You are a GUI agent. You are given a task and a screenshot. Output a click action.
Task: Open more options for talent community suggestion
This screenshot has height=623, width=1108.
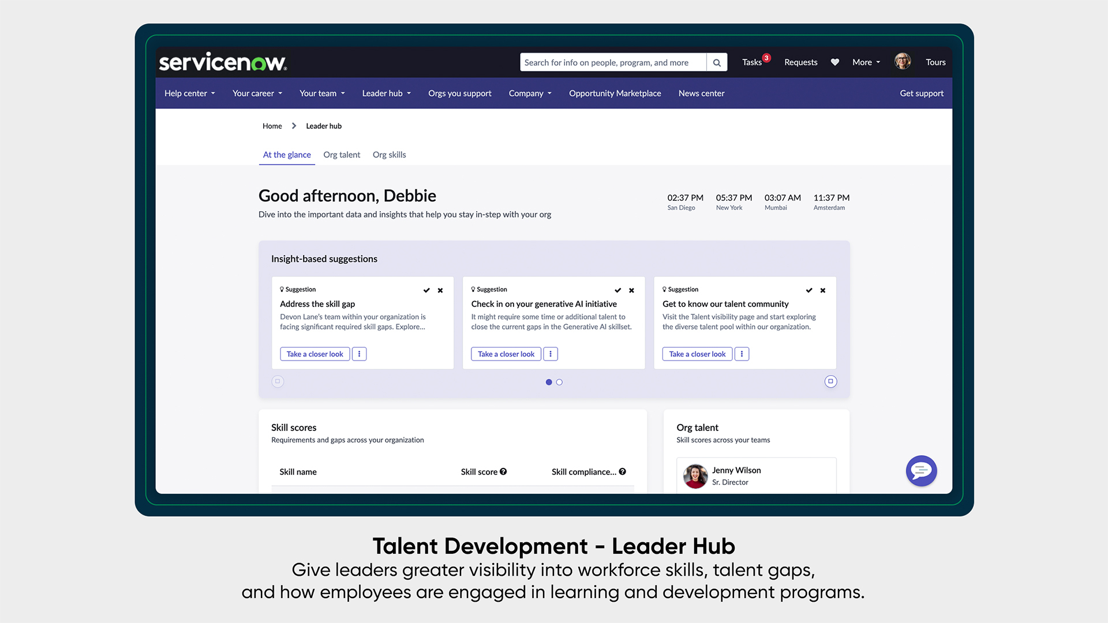click(x=742, y=354)
